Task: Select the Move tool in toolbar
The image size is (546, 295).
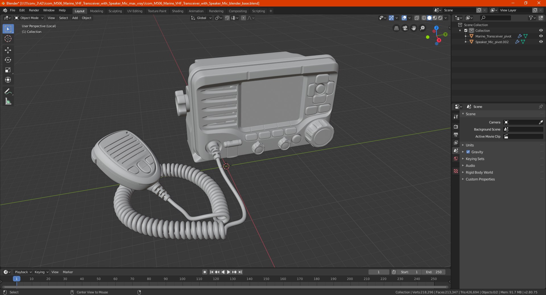Action: [8, 50]
